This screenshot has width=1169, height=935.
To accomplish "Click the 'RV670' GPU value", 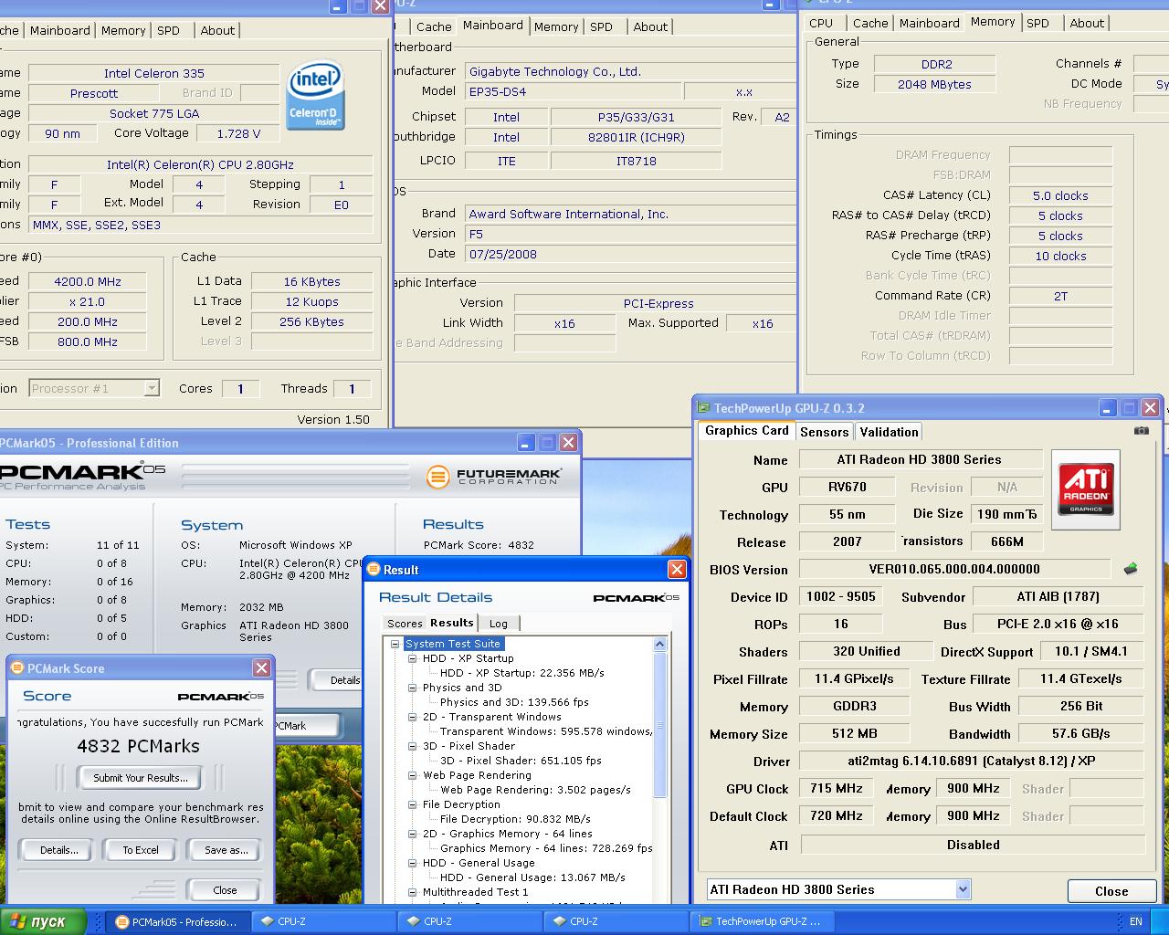I will [848, 487].
